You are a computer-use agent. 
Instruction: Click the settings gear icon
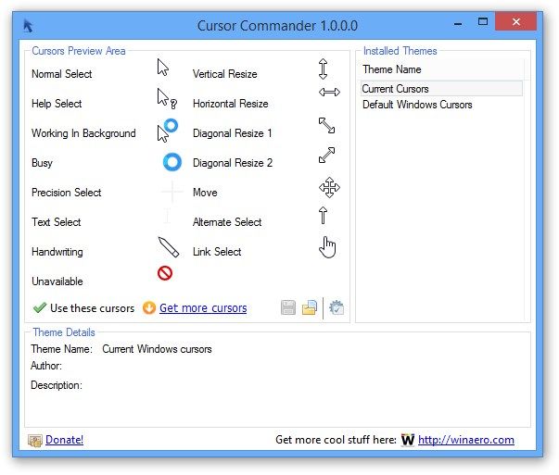[337, 307]
